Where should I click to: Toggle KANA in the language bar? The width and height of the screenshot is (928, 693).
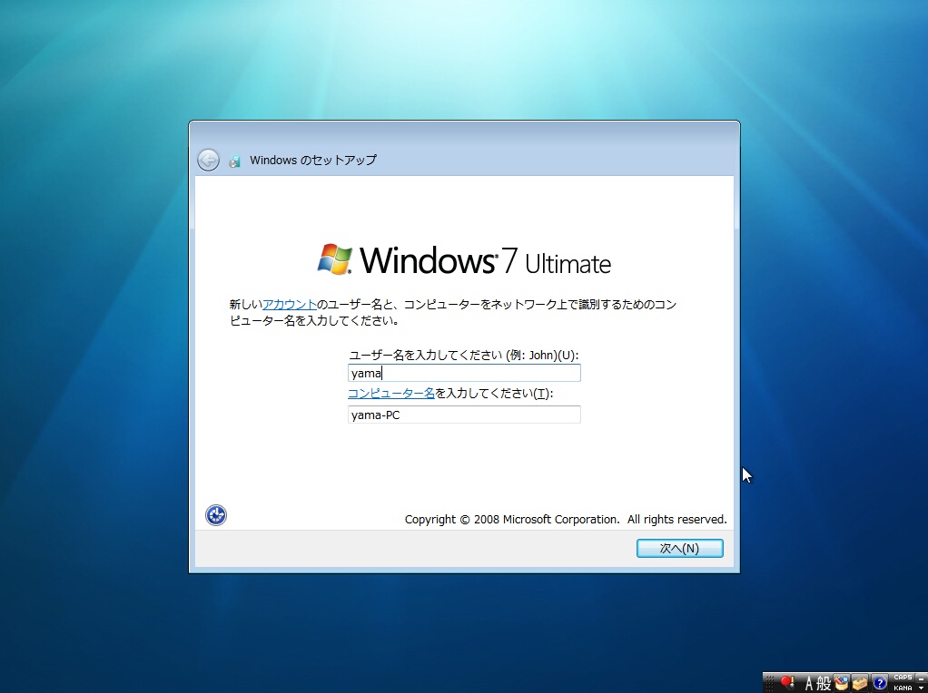(x=903, y=688)
